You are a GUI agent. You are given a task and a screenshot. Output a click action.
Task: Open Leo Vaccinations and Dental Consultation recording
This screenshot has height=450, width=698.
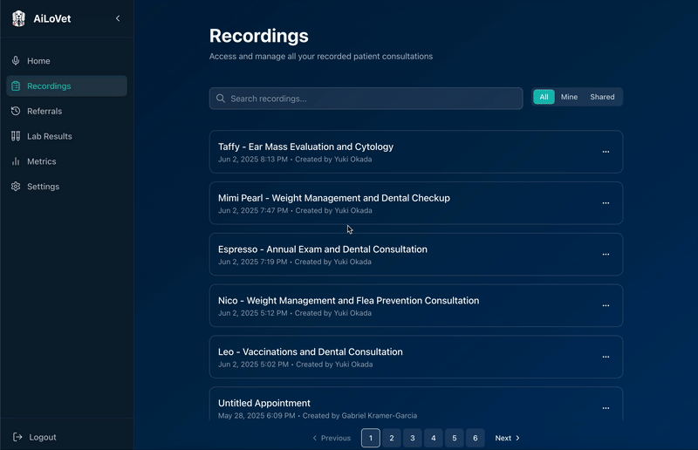311,352
